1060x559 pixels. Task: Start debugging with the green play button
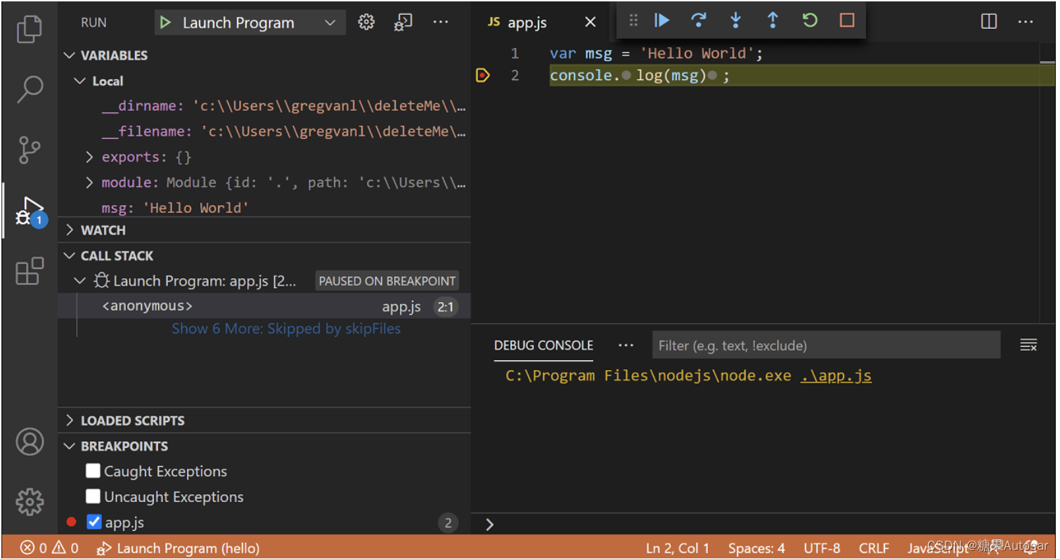pyautogui.click(x=165, y=22)
